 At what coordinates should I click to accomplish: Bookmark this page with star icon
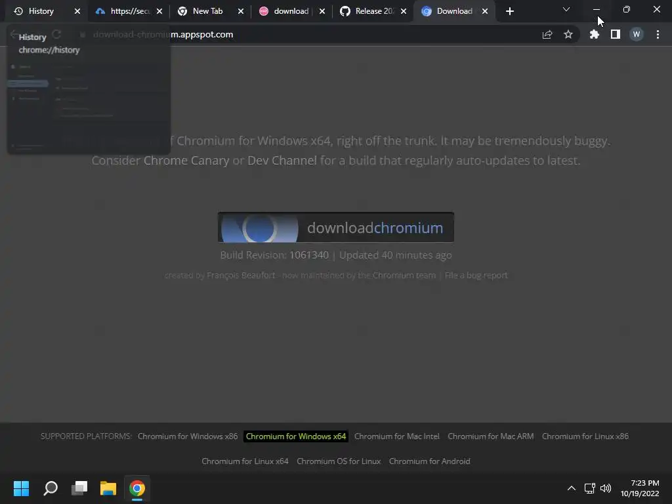pos(568,34)
